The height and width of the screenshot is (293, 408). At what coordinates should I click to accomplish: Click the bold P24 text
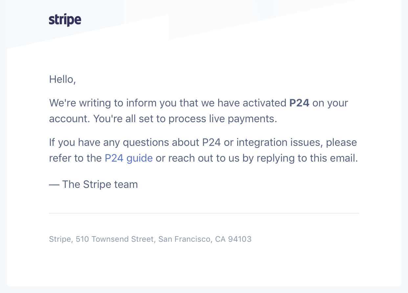tap(299, 103)
